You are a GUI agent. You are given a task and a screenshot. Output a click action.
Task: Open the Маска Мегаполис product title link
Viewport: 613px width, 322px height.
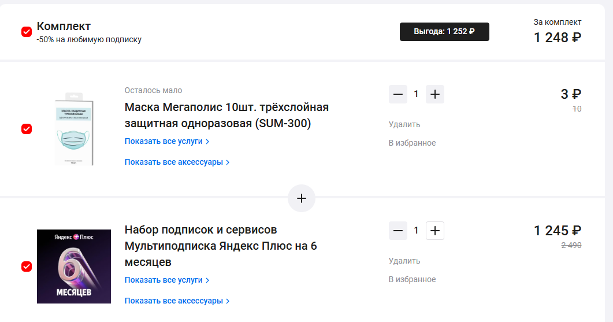(226, 115)
